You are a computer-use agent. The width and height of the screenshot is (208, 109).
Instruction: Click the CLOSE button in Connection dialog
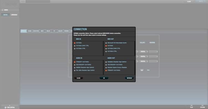(x=78, y=78)
